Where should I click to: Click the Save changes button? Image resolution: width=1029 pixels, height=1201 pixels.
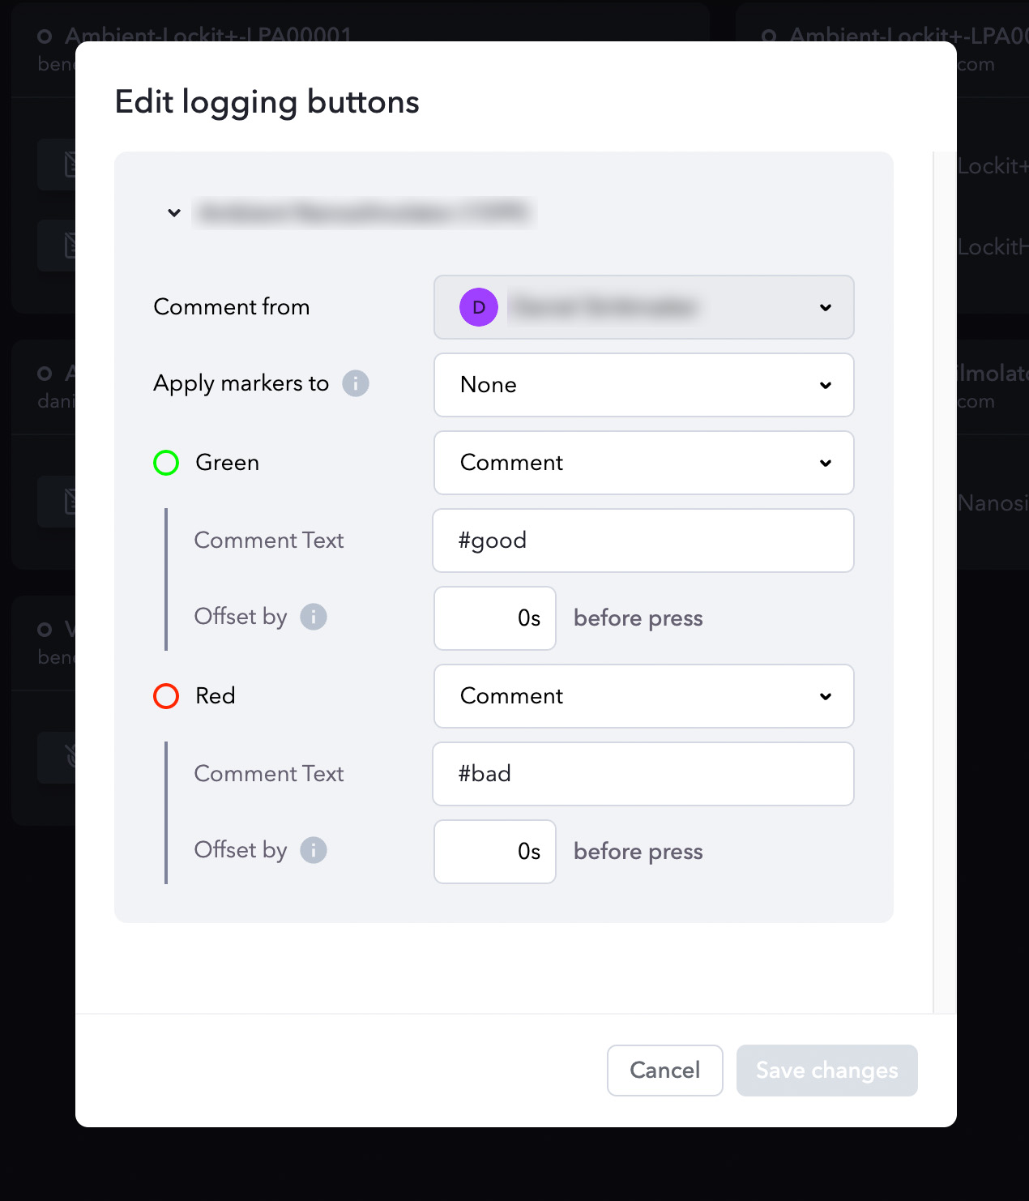click(x=827, y=1071)
